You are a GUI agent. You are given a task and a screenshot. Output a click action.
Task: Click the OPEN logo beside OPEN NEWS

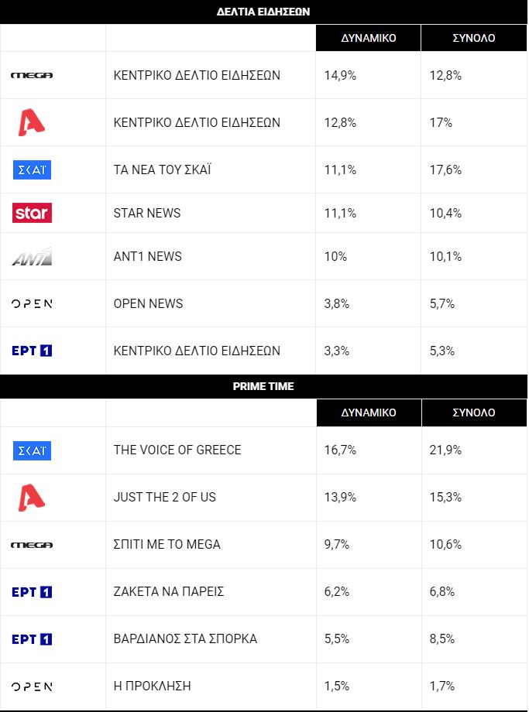32,304
